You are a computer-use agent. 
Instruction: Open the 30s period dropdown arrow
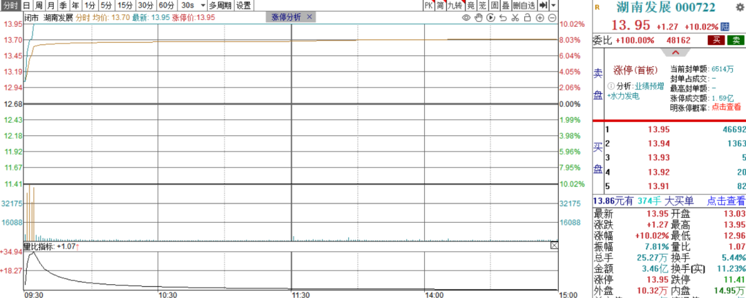point(203,6)
